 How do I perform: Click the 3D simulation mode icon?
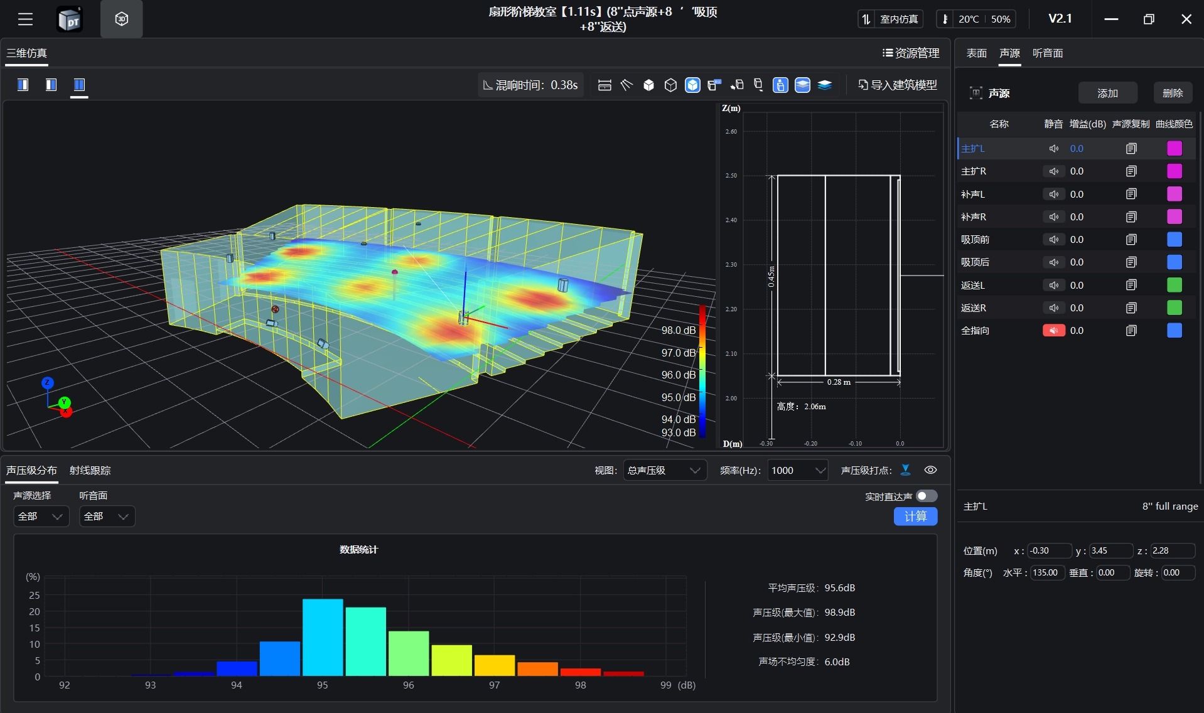coord(121,19)
